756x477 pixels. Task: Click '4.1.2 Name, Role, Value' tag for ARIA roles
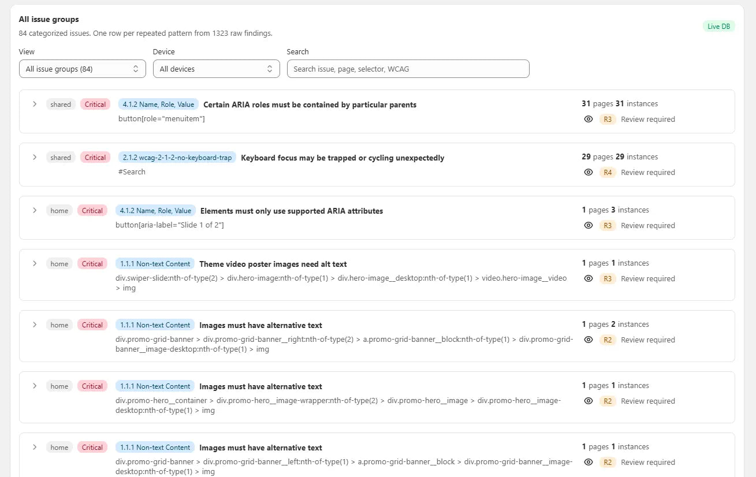tap(158, 105)
